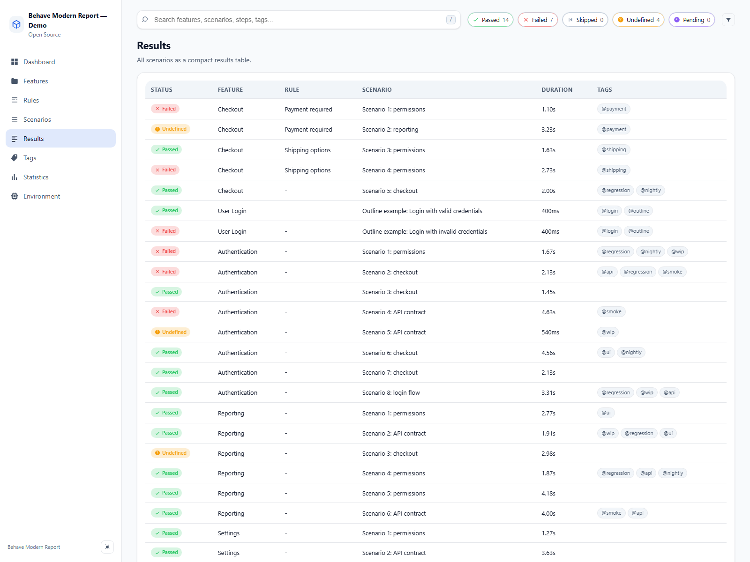Screen dimensions: 750x562
Task: Click the Failed badge for Scenario 4: API contract
Action: 165,311
